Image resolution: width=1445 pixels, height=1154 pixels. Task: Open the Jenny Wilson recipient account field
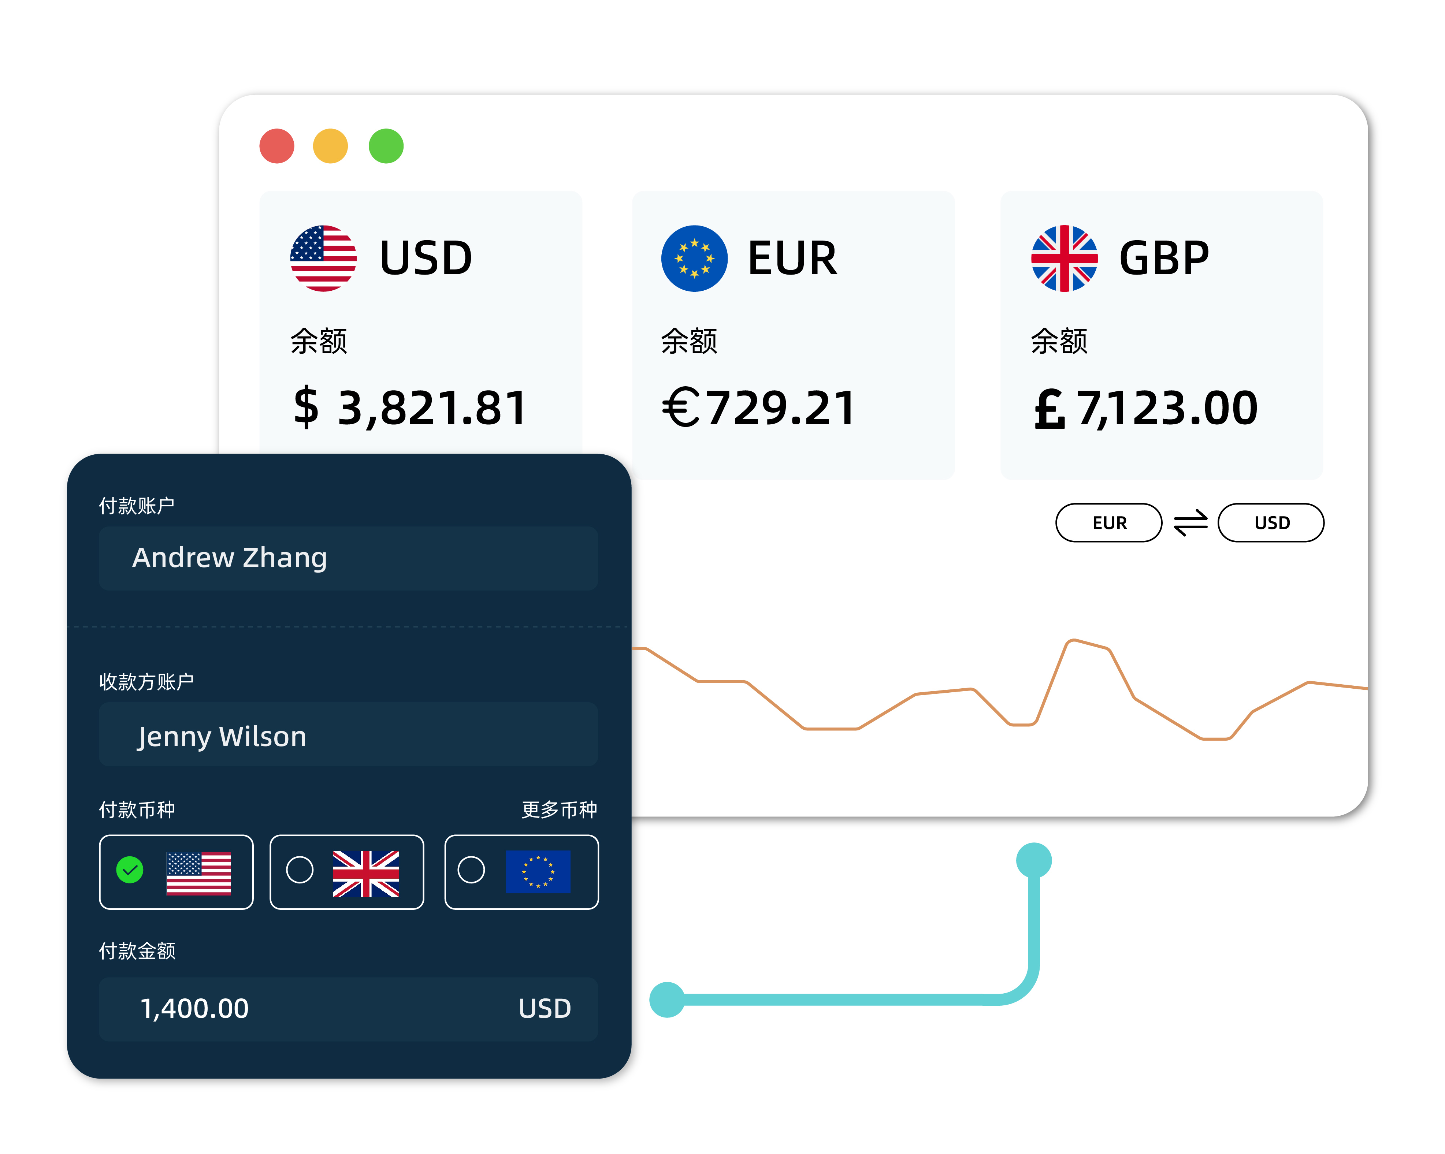[x=348, y=735]
